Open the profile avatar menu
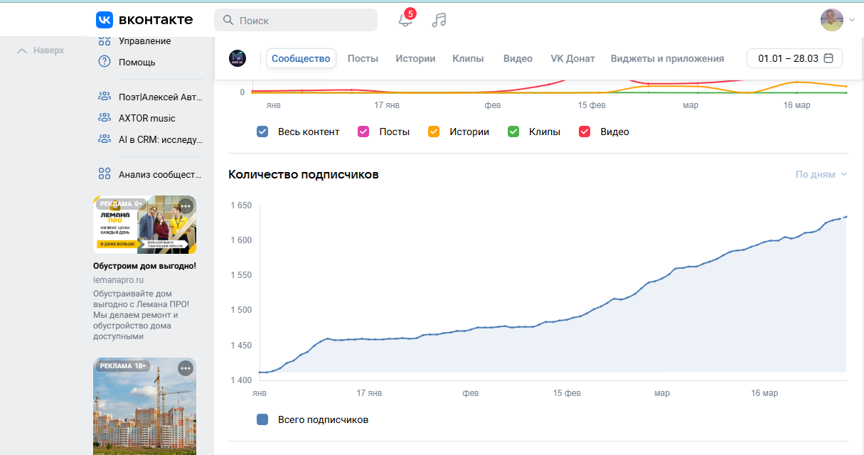The width and height of the screenshot is (864, 455). [x=832, y=20]
